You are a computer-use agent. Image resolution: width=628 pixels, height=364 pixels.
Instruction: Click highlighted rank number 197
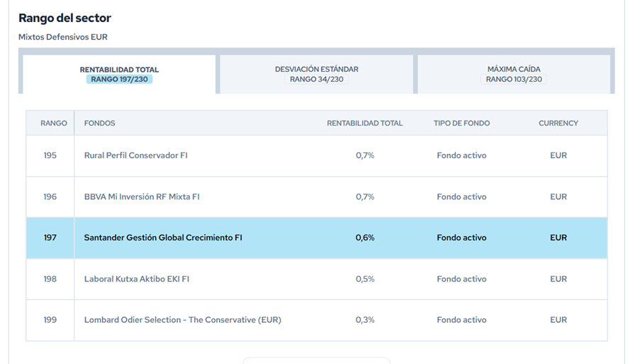(50, 238)
